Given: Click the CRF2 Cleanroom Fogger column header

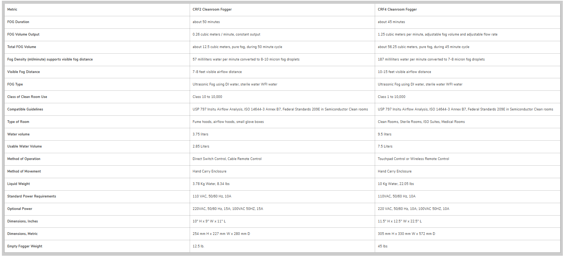Looking at the screenshot, I should point(212,9).
